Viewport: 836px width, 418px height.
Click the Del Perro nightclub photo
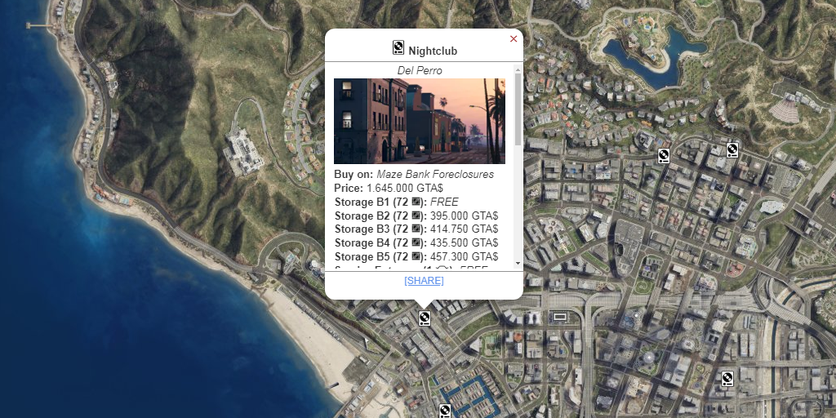(x=419, y=121)
